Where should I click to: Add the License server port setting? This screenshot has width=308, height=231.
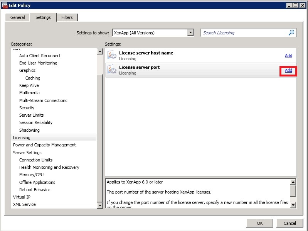coord(288,70)
